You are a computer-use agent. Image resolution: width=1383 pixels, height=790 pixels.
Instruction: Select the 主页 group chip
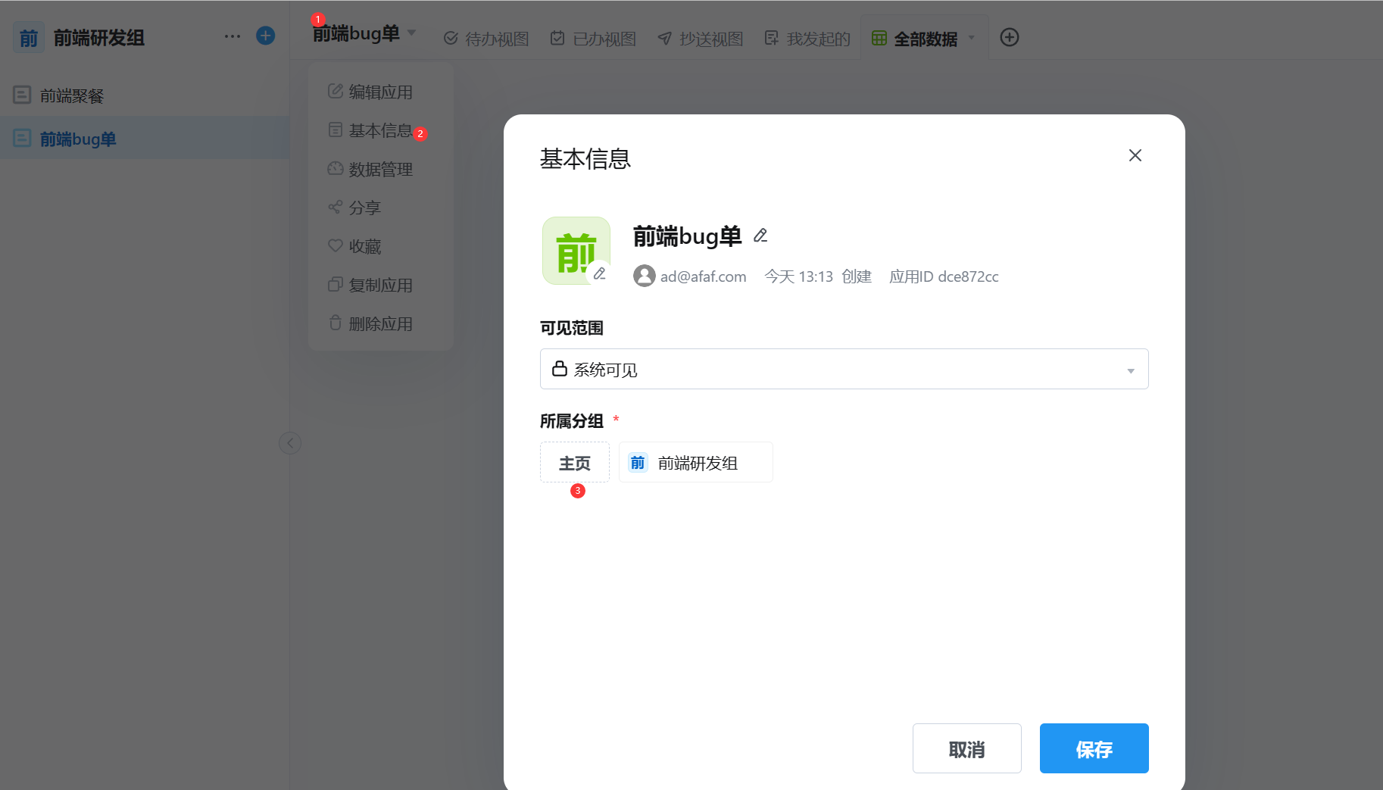tap(574, 462)
